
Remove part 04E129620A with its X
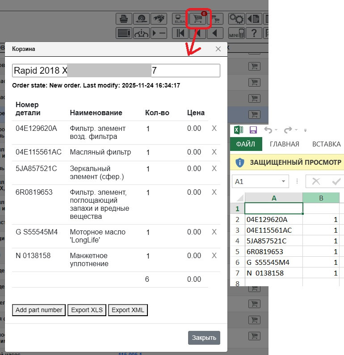click(x=214, y=128)
